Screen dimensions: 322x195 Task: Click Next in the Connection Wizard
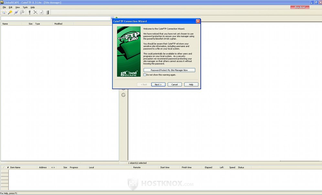coord(158,84)
